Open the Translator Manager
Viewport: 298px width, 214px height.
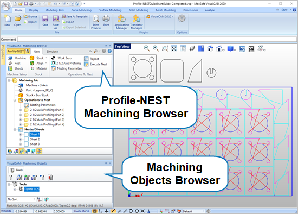pyautogui.click(x=136, y=22)
